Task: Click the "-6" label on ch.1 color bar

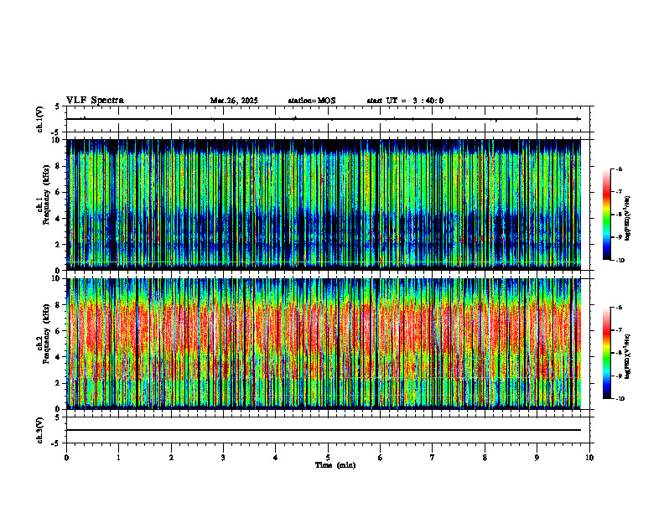Action: tap(620, 169)
